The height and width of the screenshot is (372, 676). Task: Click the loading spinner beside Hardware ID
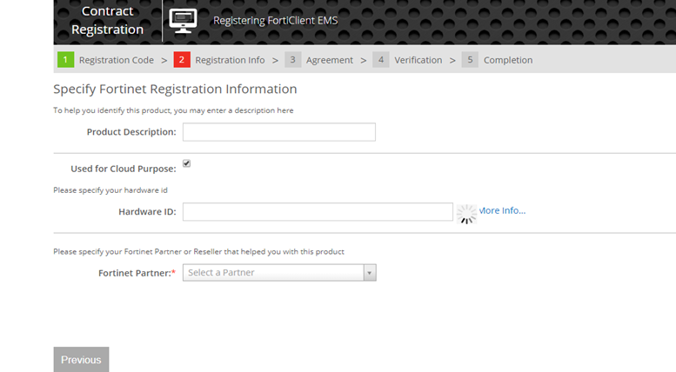click(467, 213)
